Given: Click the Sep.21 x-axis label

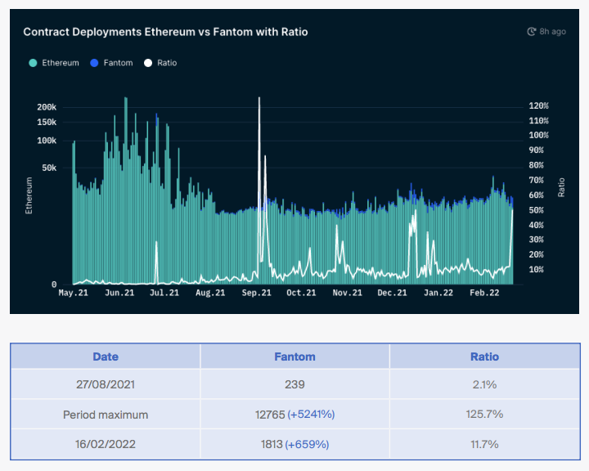Looking at the screenshot, I should [x=256, y=293].
